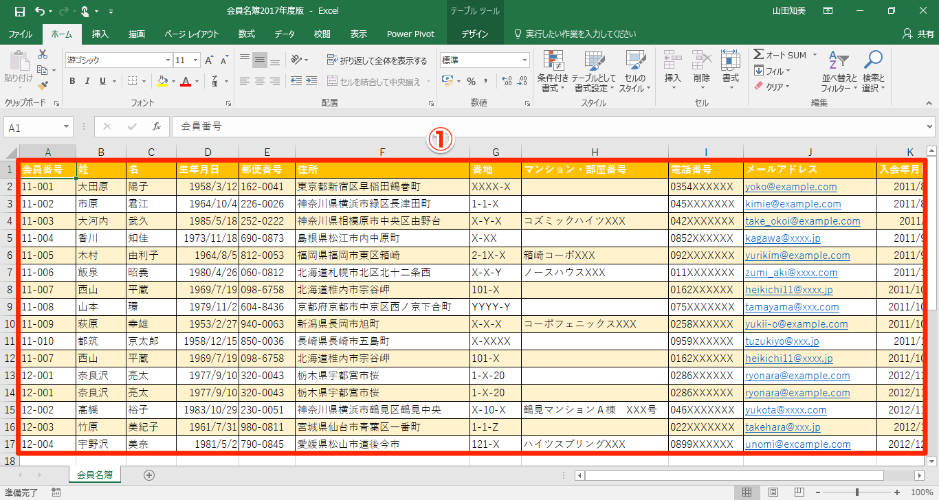This screenshot has width=939, height=500.
Task: Increase decimal places
Action: pyautogui.click(x=506, y=81)
